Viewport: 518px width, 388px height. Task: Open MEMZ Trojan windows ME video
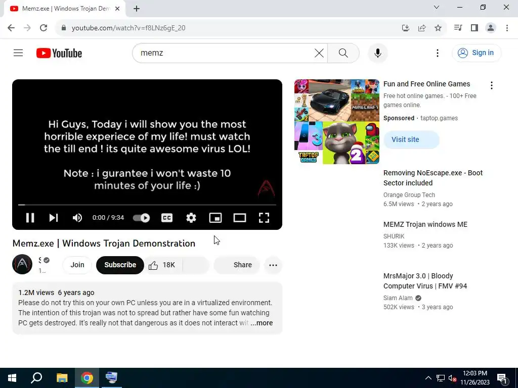(425, 224)
